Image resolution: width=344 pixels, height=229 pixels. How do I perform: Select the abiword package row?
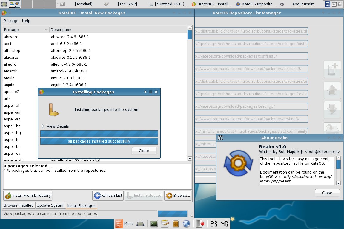(x=95, y=37)
